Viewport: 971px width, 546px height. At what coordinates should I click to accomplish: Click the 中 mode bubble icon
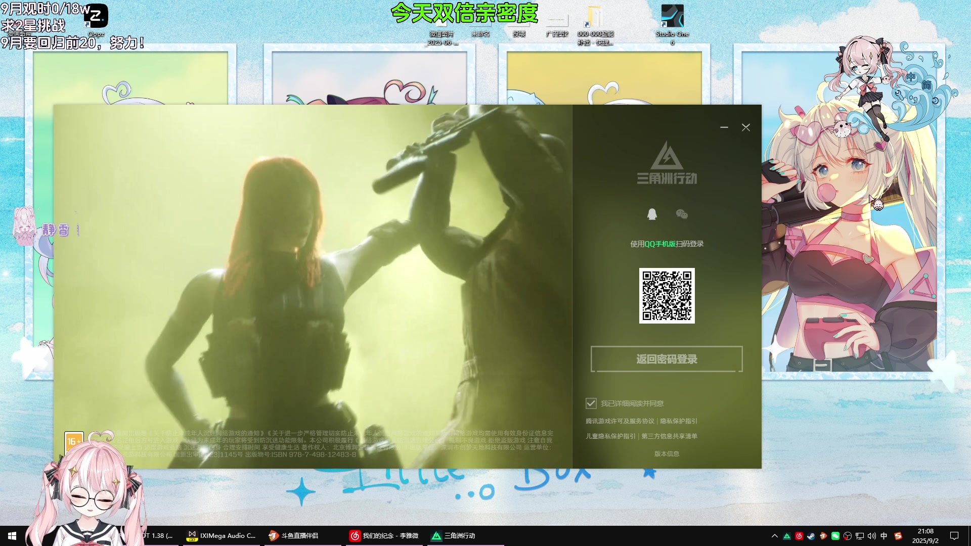910,77
